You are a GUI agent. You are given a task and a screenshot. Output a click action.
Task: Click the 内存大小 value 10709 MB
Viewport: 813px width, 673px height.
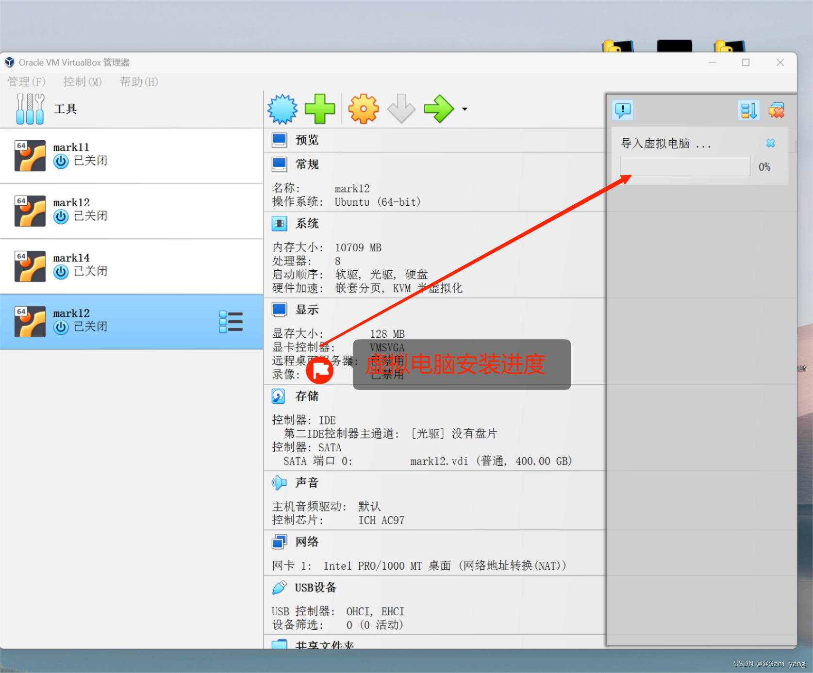358,248
